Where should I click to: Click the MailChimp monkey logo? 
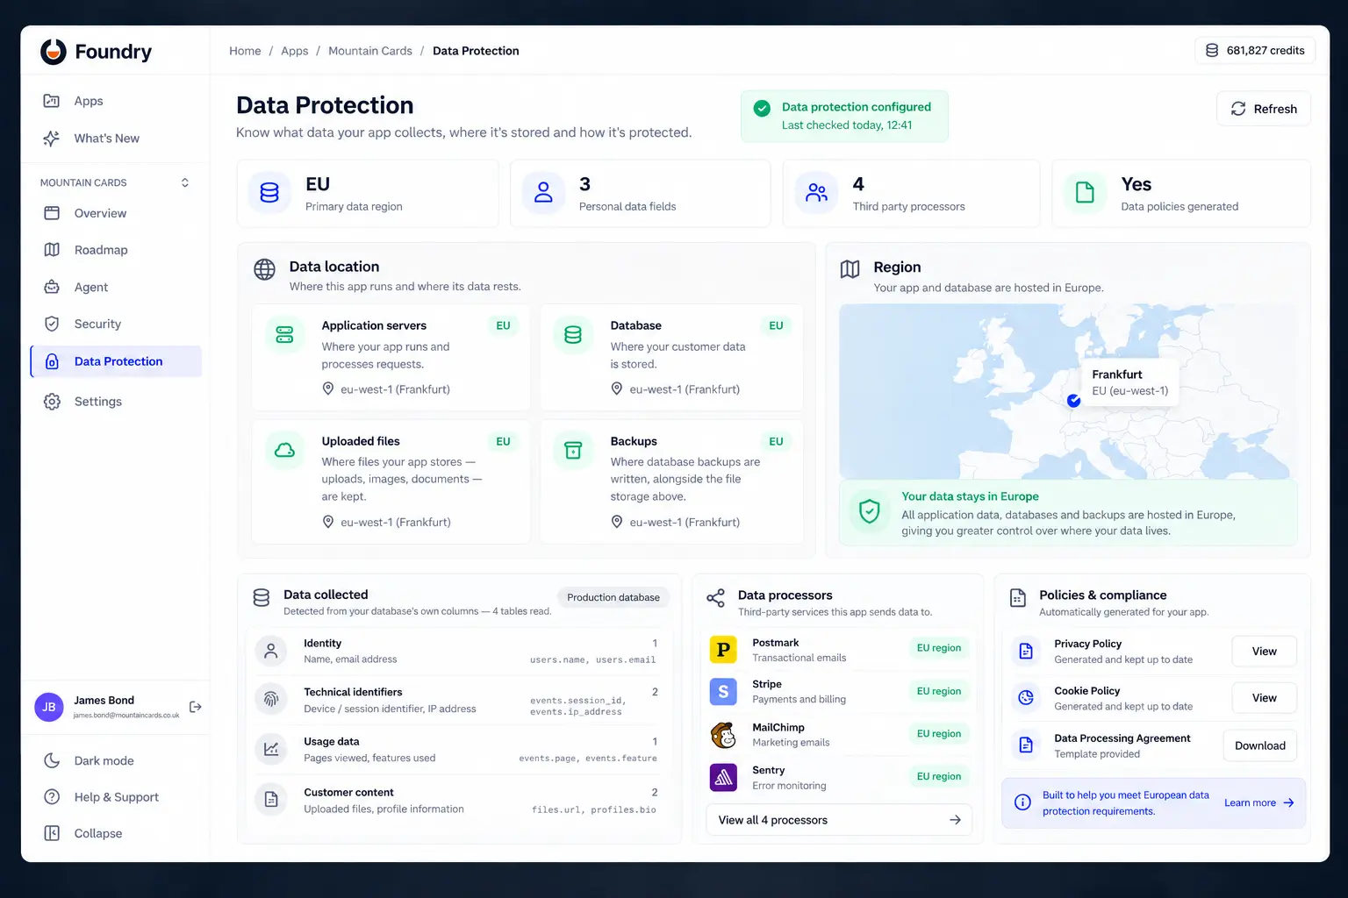click(723, 735)
